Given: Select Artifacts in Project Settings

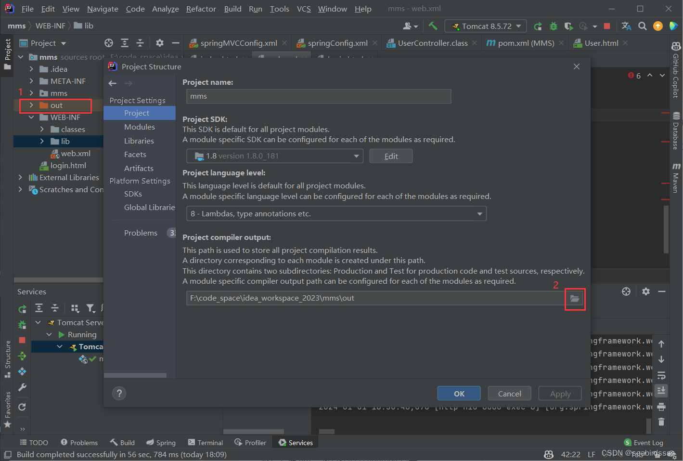Looking at the screenshot, I should 139,168.
